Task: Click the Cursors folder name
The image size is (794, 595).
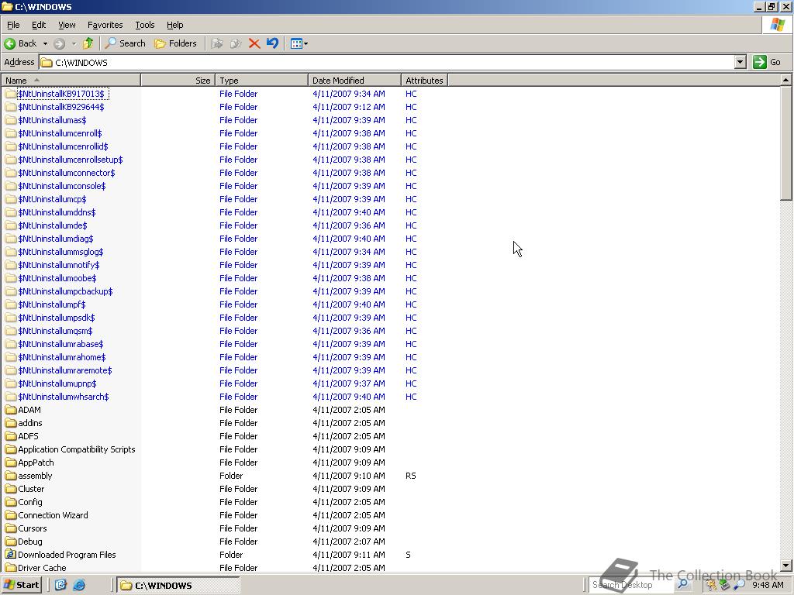Action: click(32, 528)
